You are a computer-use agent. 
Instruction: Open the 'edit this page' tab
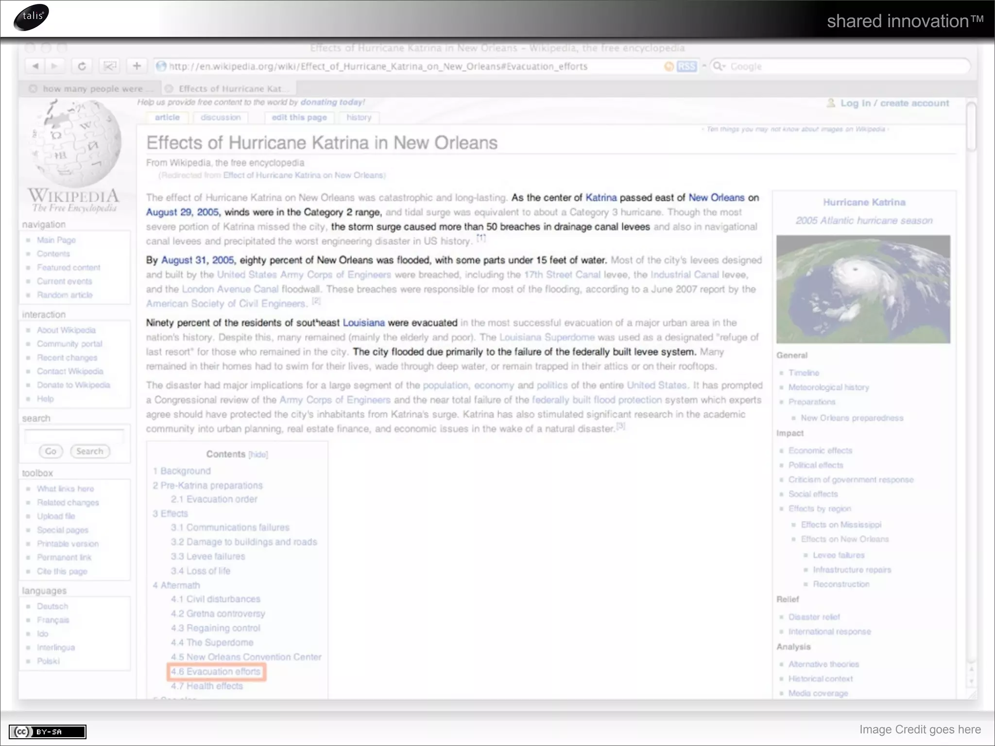[x=299, y=118]
